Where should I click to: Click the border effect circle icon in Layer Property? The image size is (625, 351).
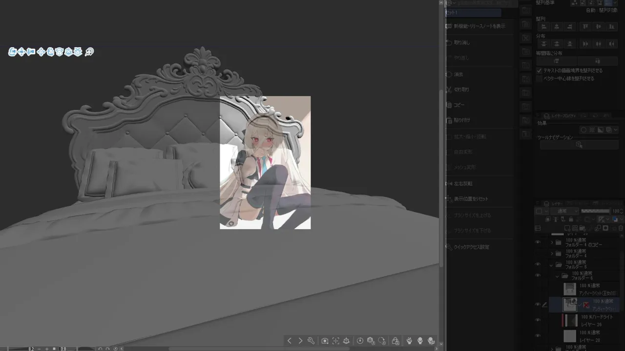pyautogui.click(x=583, y=130)
